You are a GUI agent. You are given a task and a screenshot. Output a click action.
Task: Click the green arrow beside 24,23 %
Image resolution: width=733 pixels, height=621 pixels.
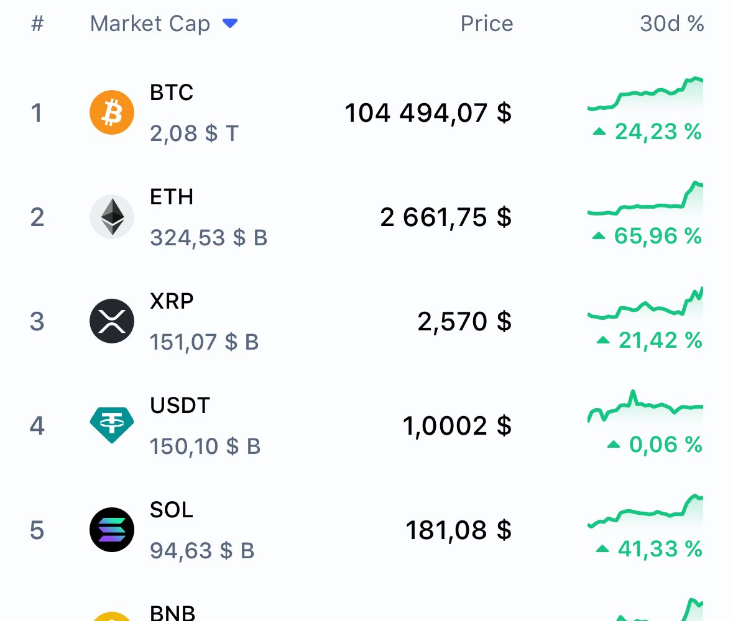pyautogui.click(x=599, y=132)
